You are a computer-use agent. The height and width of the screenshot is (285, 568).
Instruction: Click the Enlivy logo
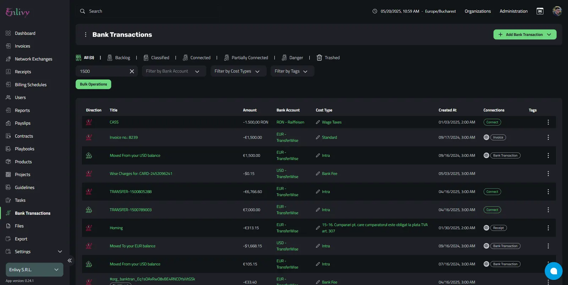[18, 12]
